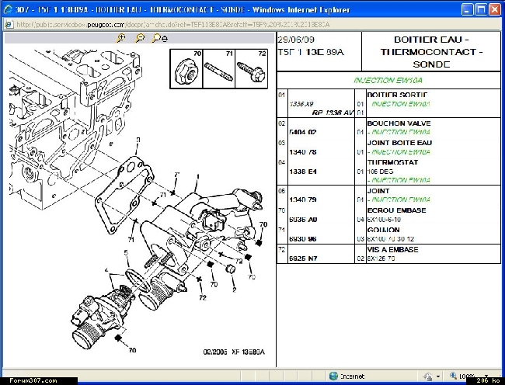The image size is (505, 385).
Task: Click the date 29/06/09
Action: [x=296, y=40]
